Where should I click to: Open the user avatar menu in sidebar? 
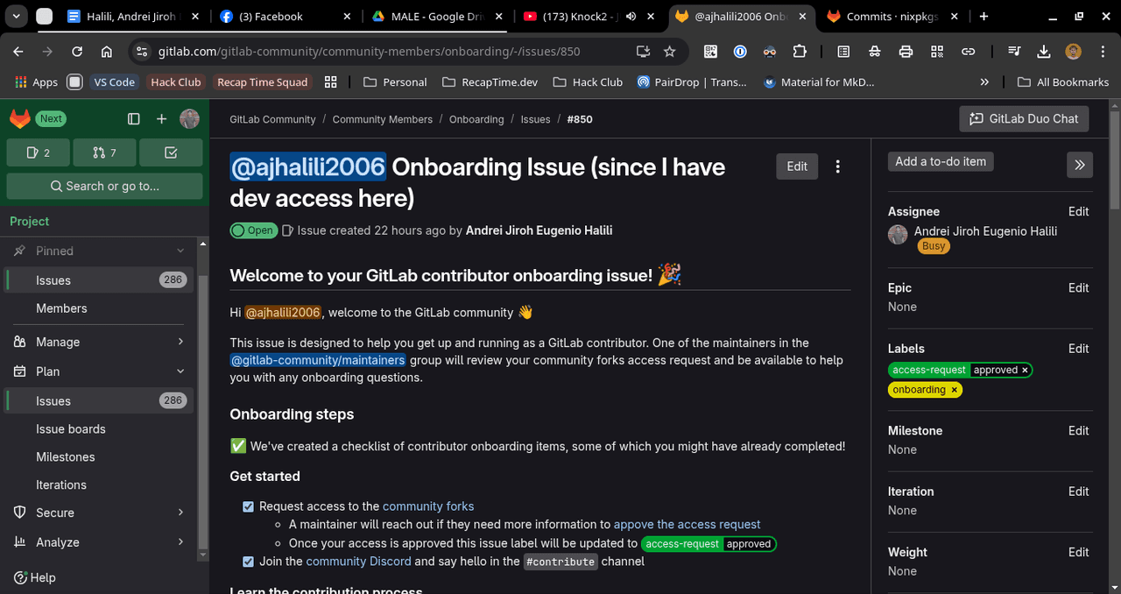pos(189,118)
